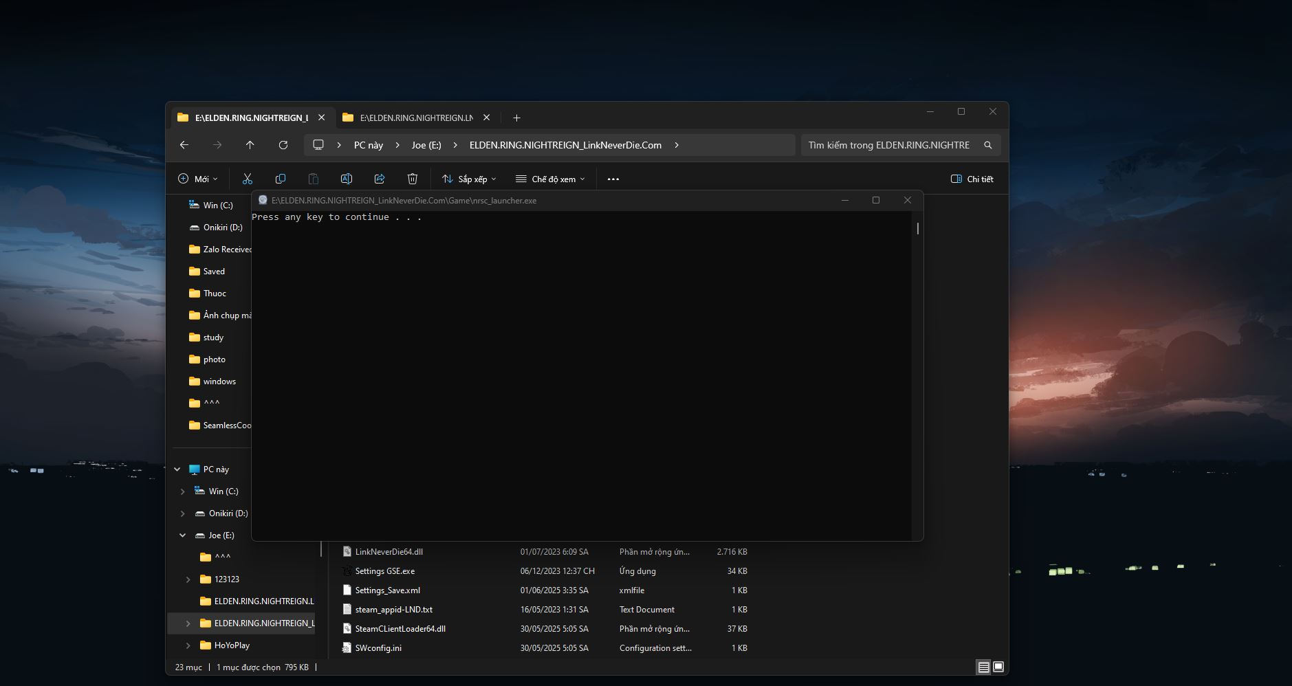The width and height of the screenshot is (1292, 686).
Task: Go up one folder level arrow
Action: click(x=250, y=145)
